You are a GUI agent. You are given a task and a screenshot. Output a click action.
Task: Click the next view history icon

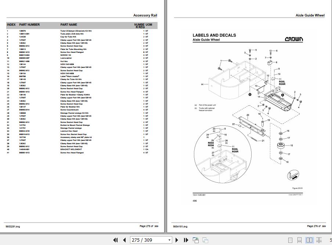click(x=205, y=240)
